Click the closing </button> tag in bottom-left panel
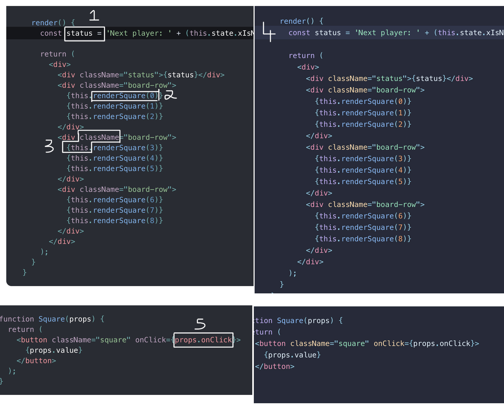Viewport: 504px width, 410px height. (x=36, y=361)
